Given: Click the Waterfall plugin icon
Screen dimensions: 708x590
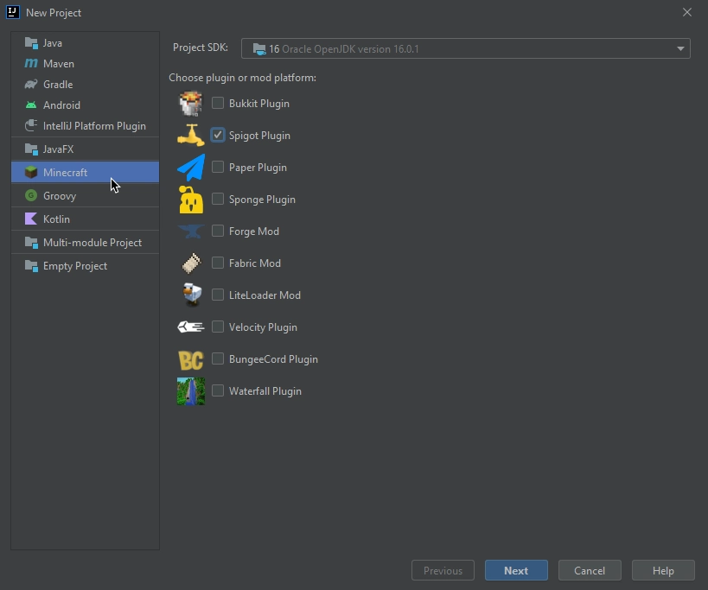Looking at the screenshot, I should 190,391.
